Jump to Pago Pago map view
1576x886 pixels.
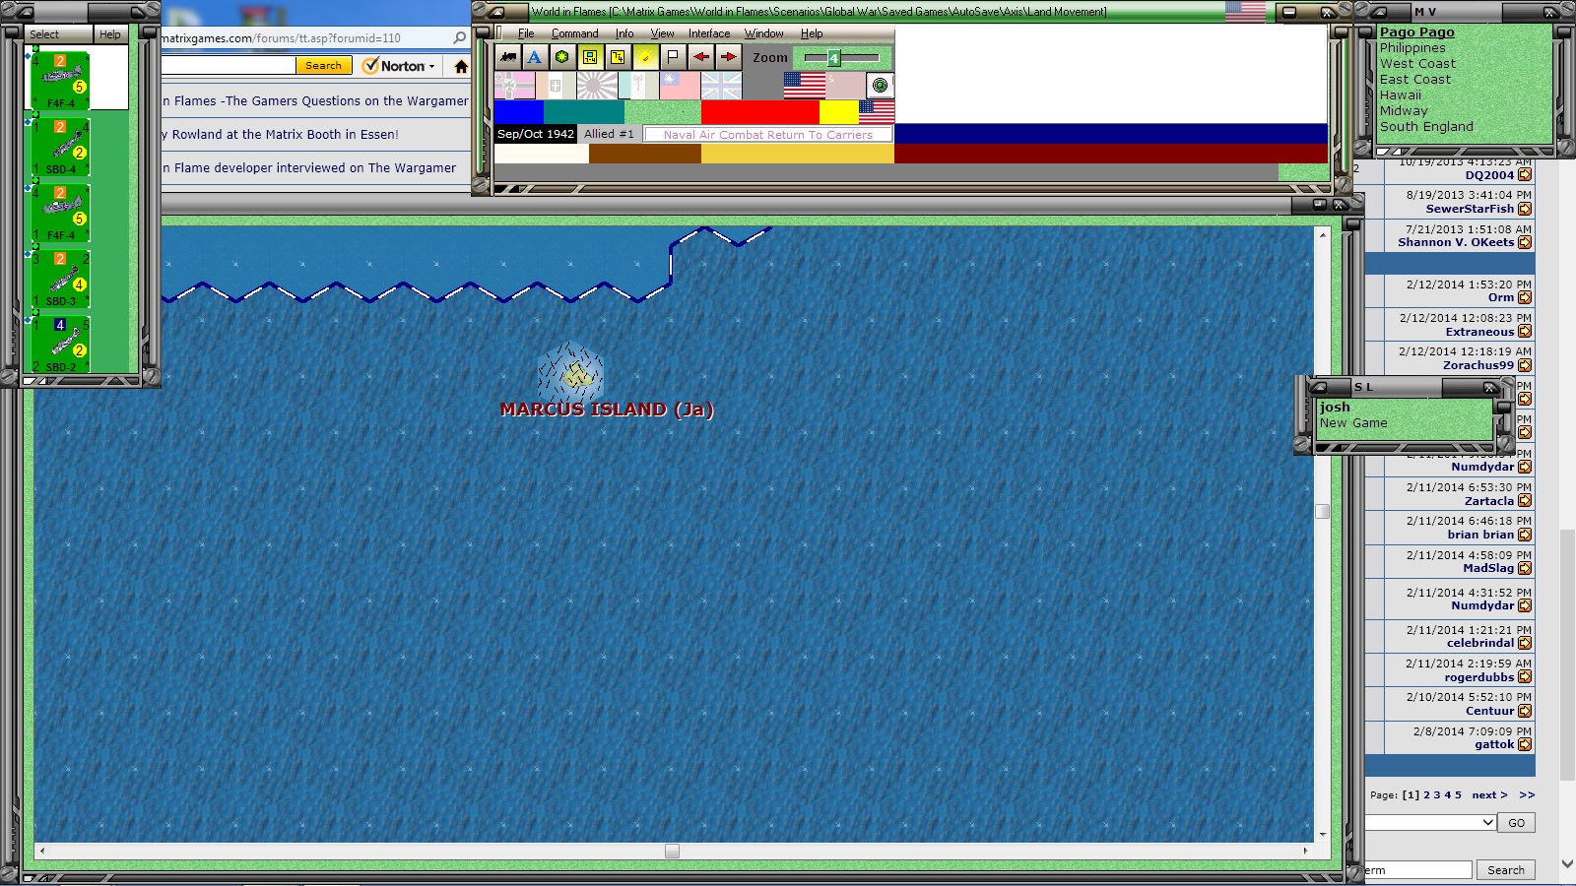point(1416,32)
